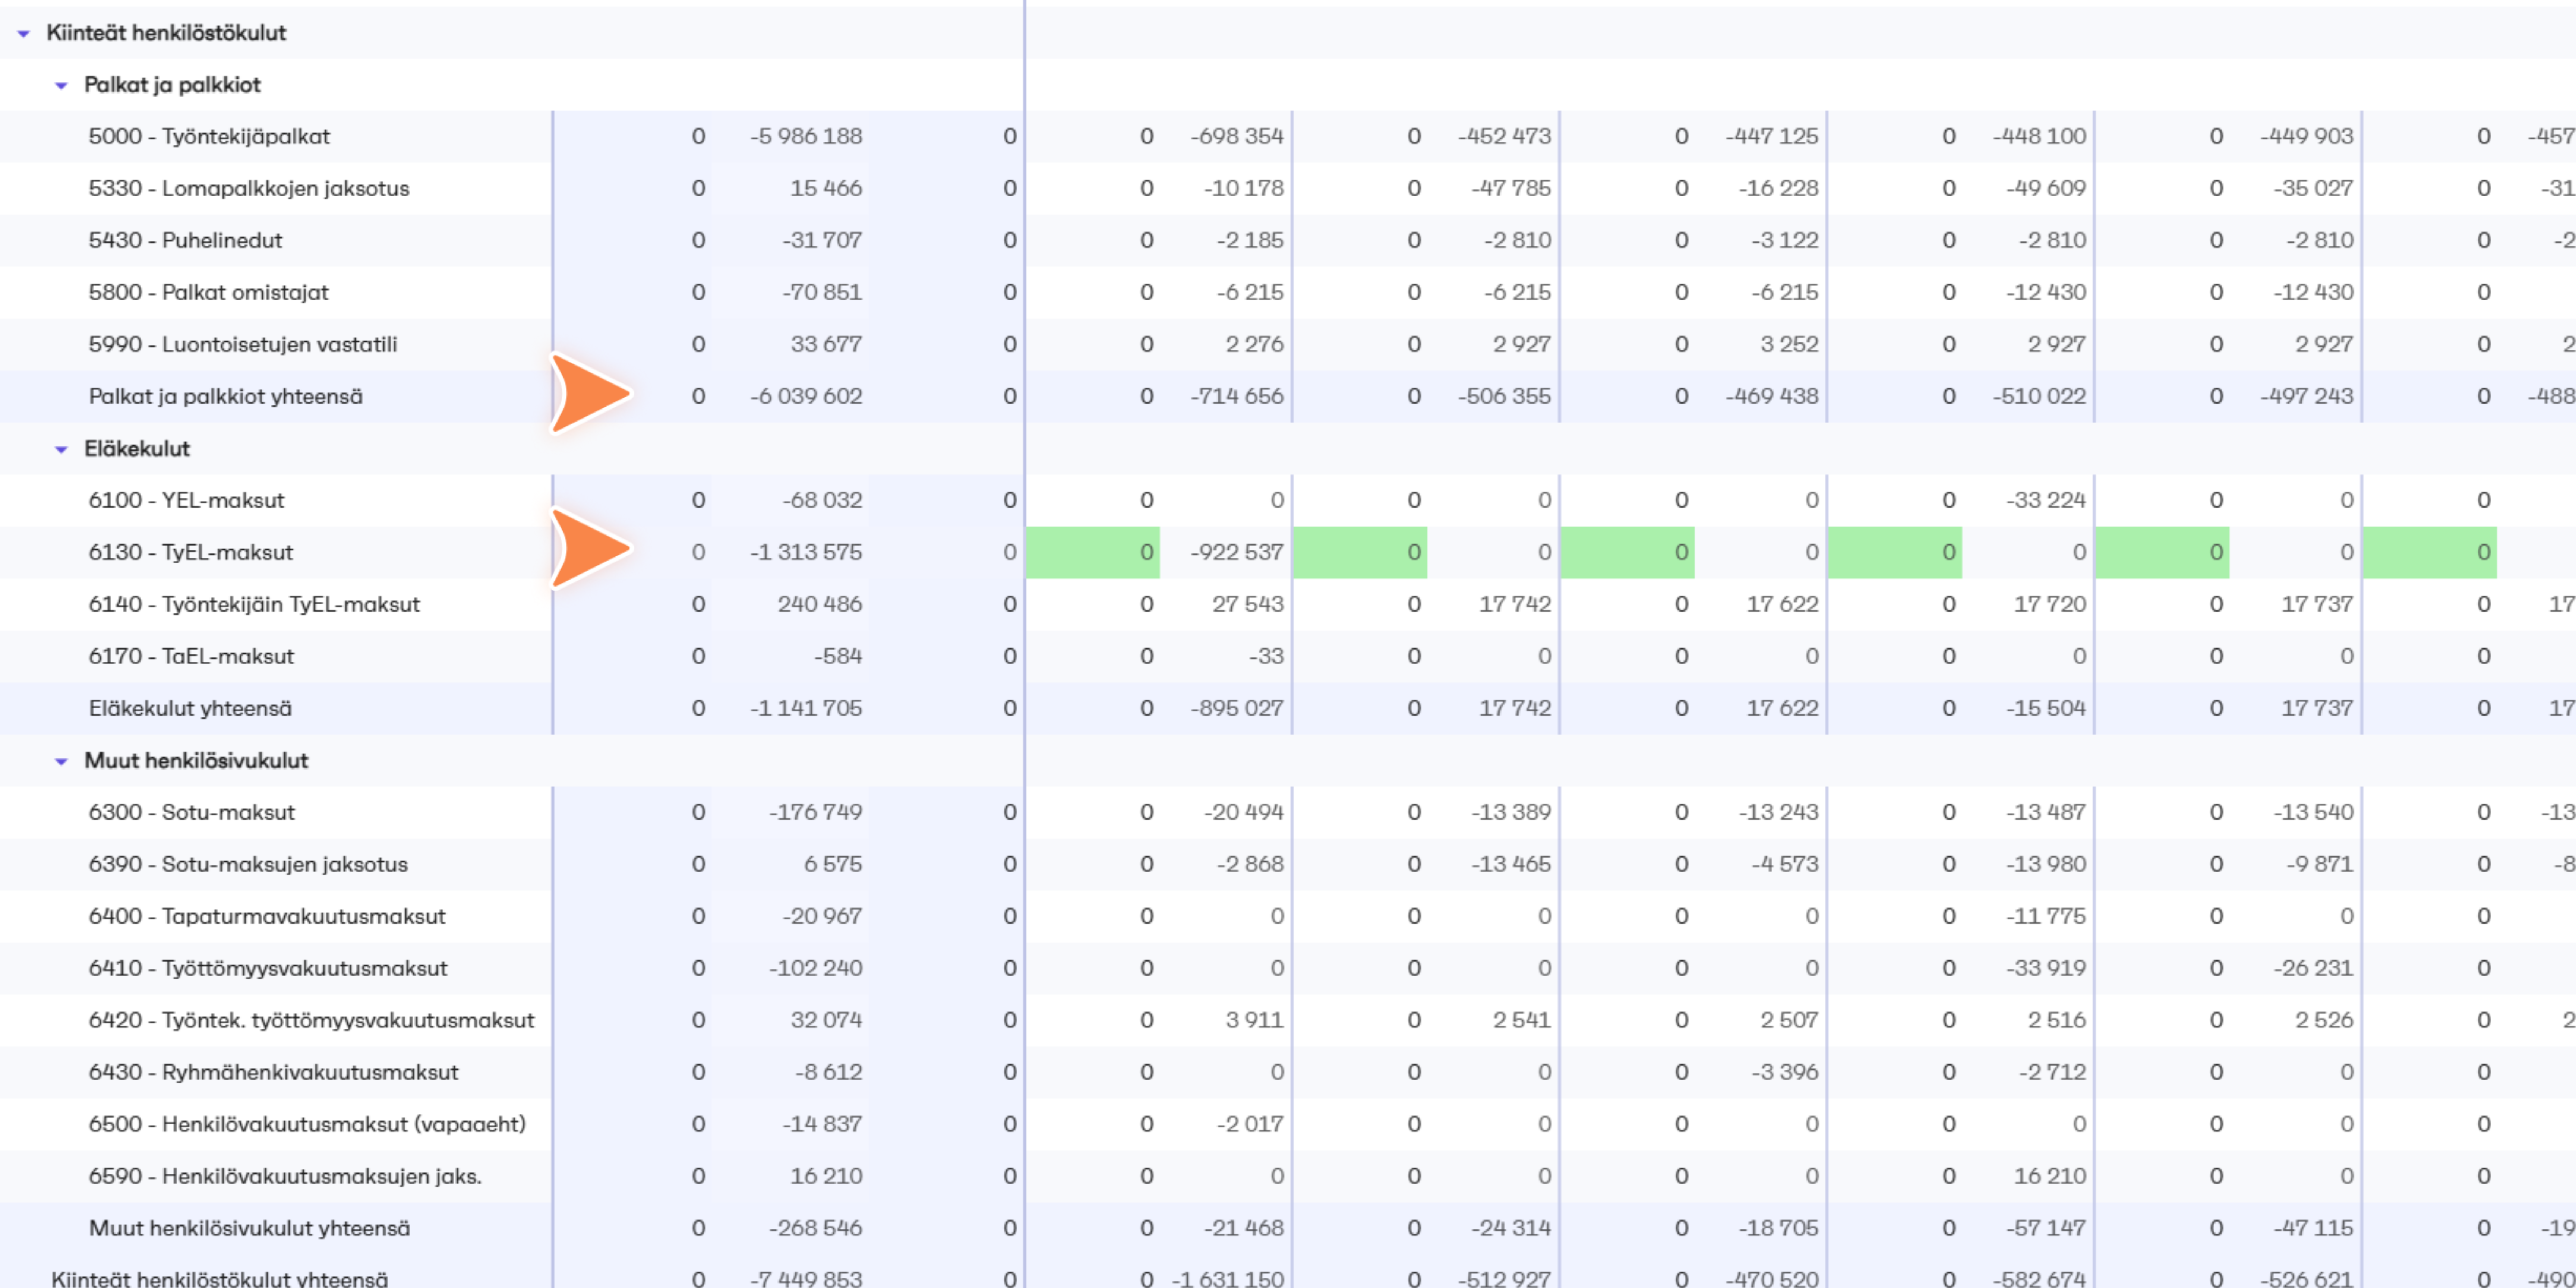2576x1288 pixels.
Task: Click the -5 986 188 total for Työntekijäpalkat
Action: tap(806, 136)
